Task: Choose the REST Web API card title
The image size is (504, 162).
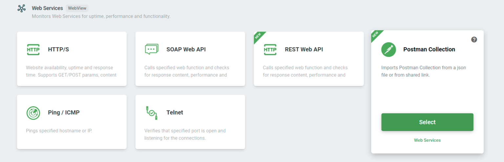Action: pos(304,50)
